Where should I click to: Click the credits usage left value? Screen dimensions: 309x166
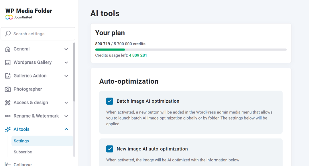coord(138,55)
